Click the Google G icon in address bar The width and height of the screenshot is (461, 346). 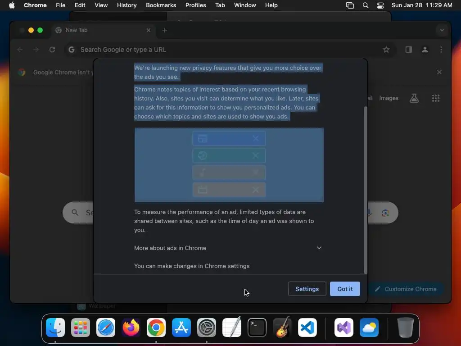click(72, 50)
